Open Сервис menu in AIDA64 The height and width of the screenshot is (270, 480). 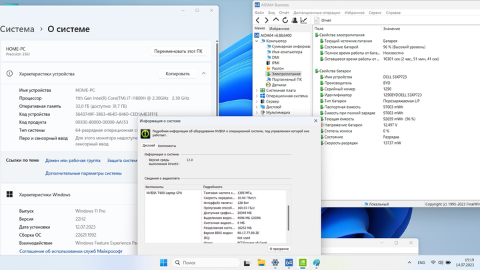[375, 13]
